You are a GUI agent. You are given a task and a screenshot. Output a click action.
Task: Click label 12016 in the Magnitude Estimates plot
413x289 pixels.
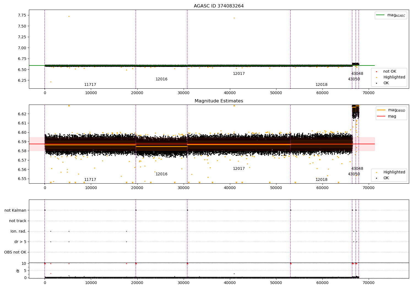click(161, 174)
